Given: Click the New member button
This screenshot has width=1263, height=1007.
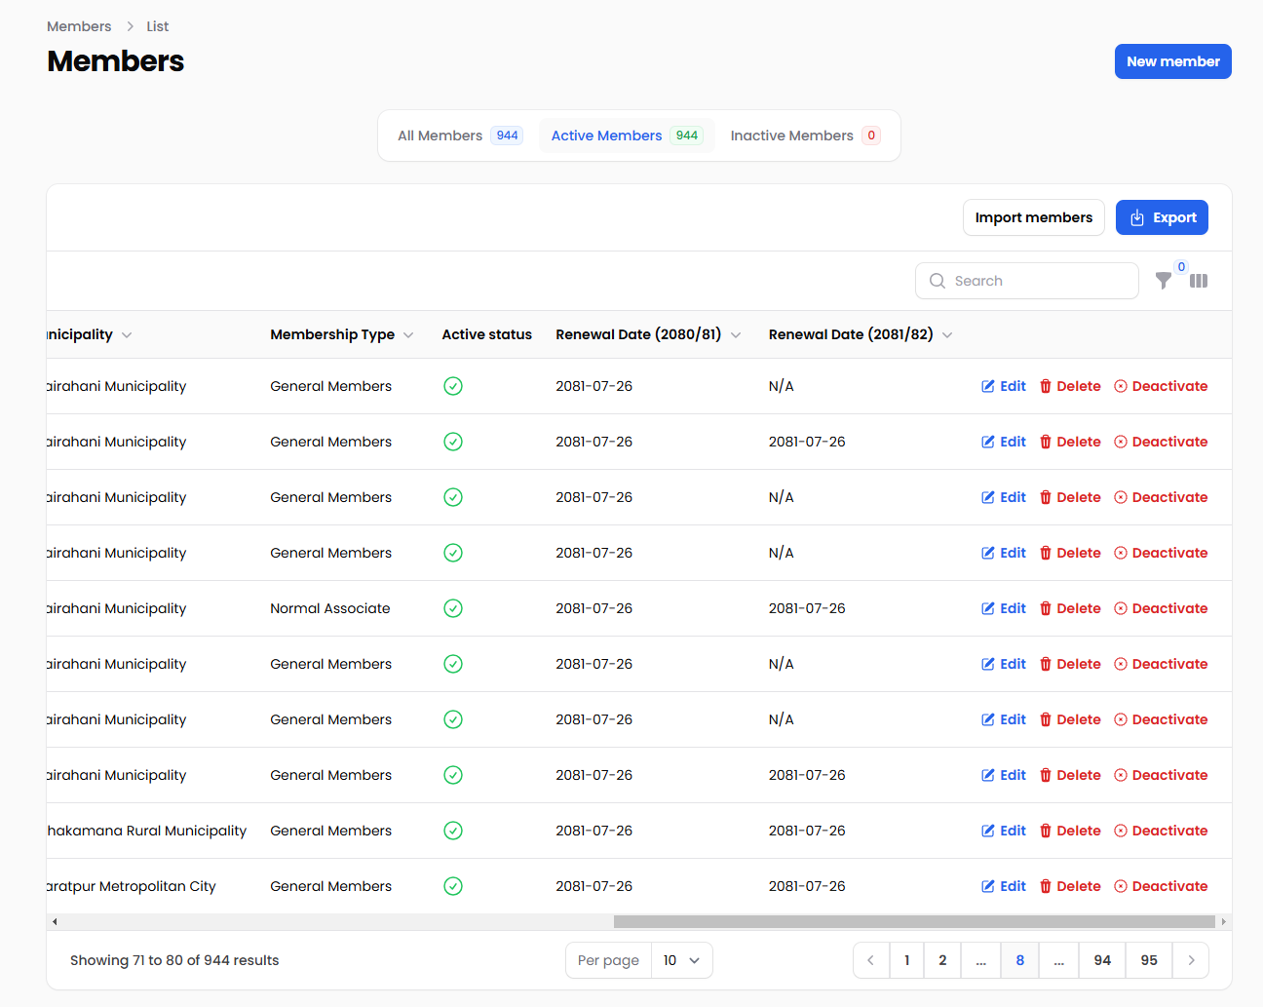Looking at the screenshot, I should 1172,61.
